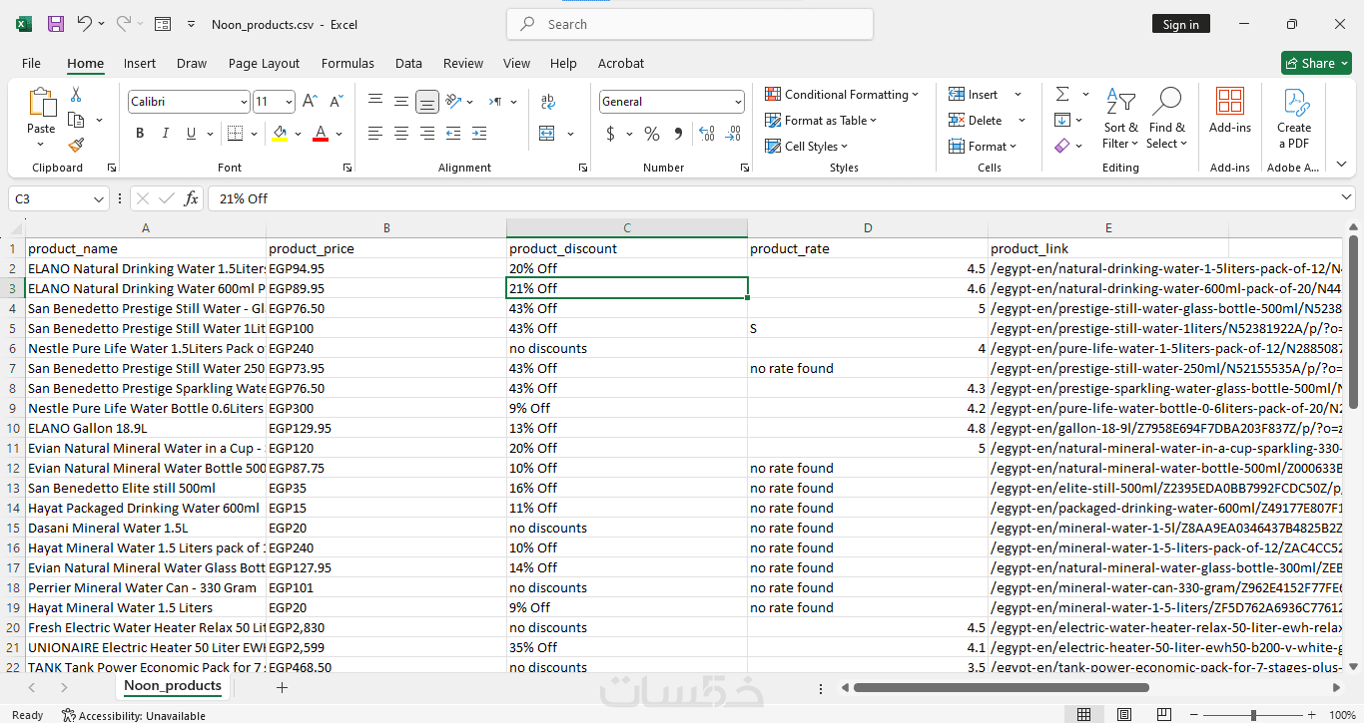Select the column C header
Image resolution: width=1364 pixels, height=723 pixels.
(627, 228)
